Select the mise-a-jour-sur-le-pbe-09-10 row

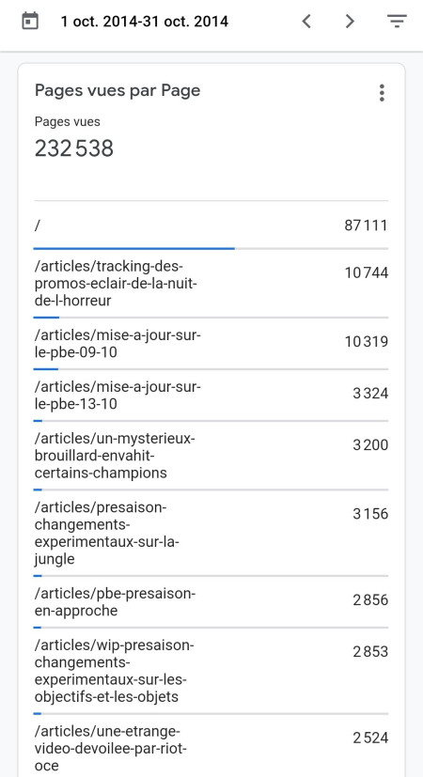[211, 344]
